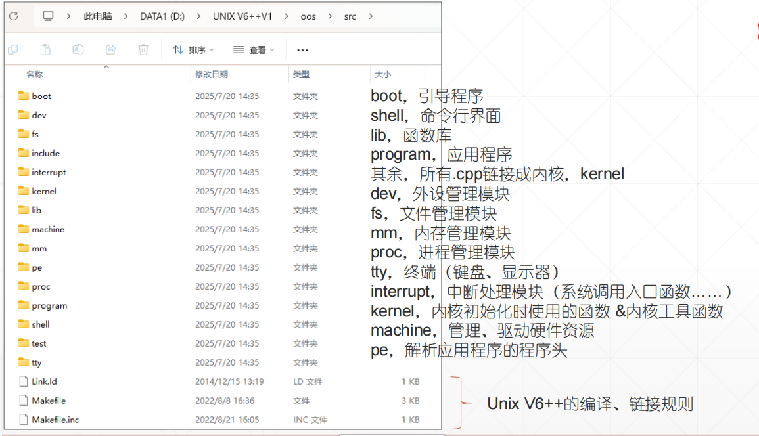The image size is (759, 436).
Task: Click the computer icon in address bar
Action: pyautogui.click(x=48, y=16)
